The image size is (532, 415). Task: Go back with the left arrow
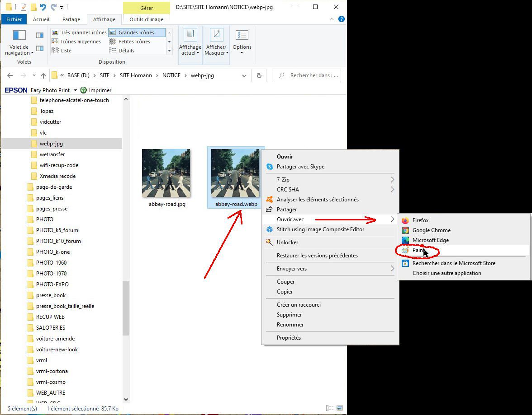(10, 75)
